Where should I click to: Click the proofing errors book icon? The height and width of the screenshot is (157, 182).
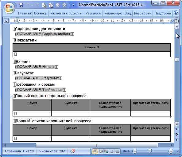pyautogui.click(x=72, y=151)
